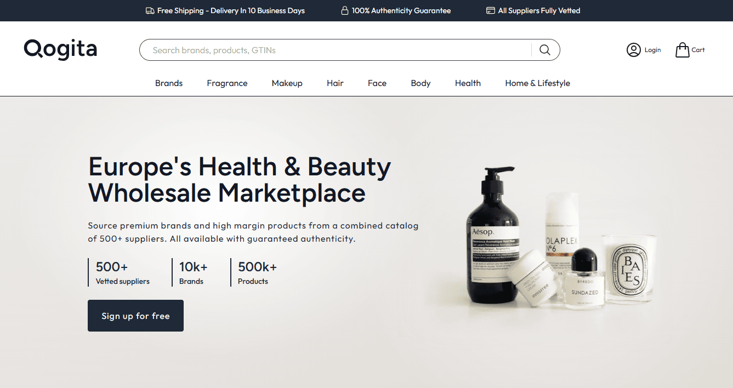Type in the search brands, products field
The height and width of the screenshot is (388, 733).
coord(334,50)
